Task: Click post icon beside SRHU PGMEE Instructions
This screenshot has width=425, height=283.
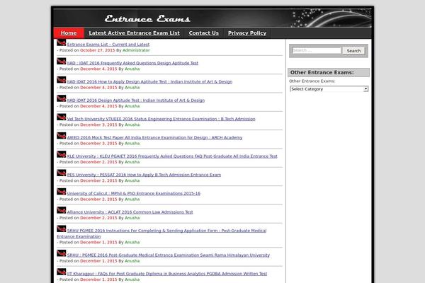Action: pos(62,229)
